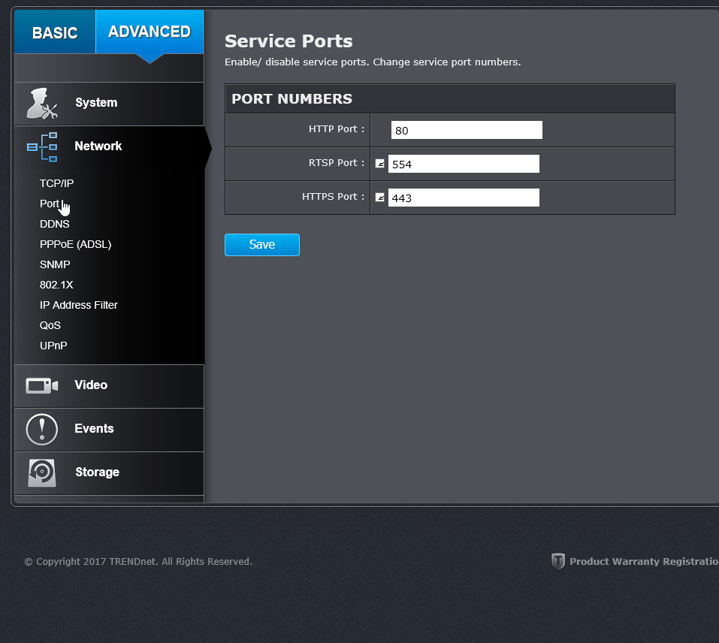This screenshot has width=719, height=643.
Task: Select the ADVANCED tab
Action: click(150, 32)
